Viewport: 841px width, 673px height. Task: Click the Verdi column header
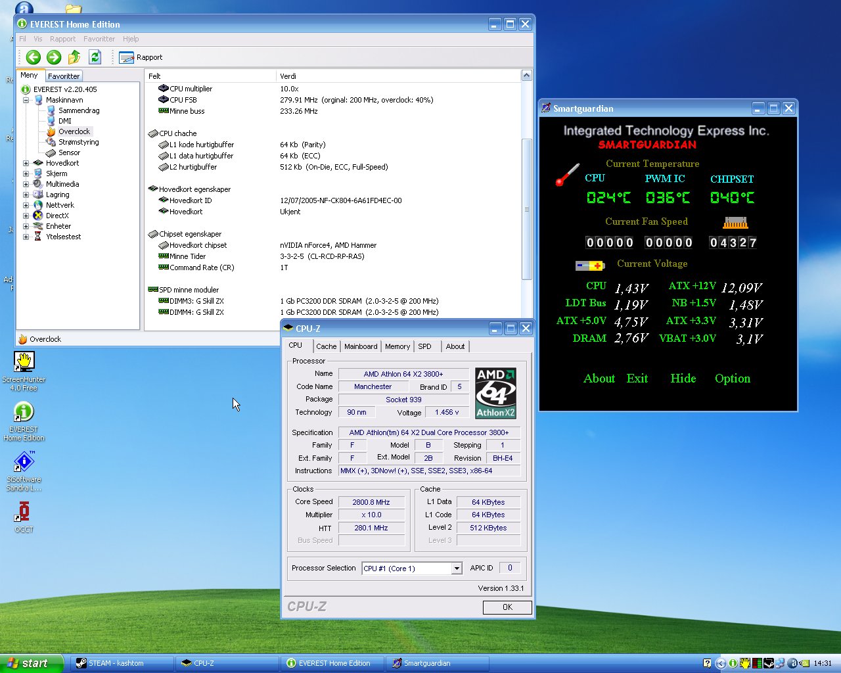point(398,76)
